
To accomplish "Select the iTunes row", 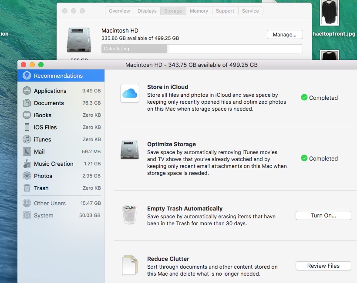I will tap(61, 139).
